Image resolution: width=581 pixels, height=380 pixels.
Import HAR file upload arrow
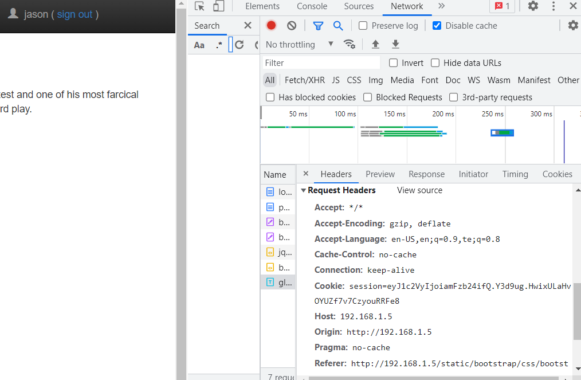click(x=375, y=45)
